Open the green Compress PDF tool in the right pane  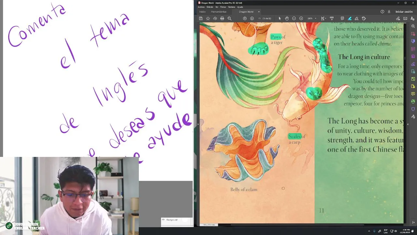pyautogui.click(x=413, y=79)
